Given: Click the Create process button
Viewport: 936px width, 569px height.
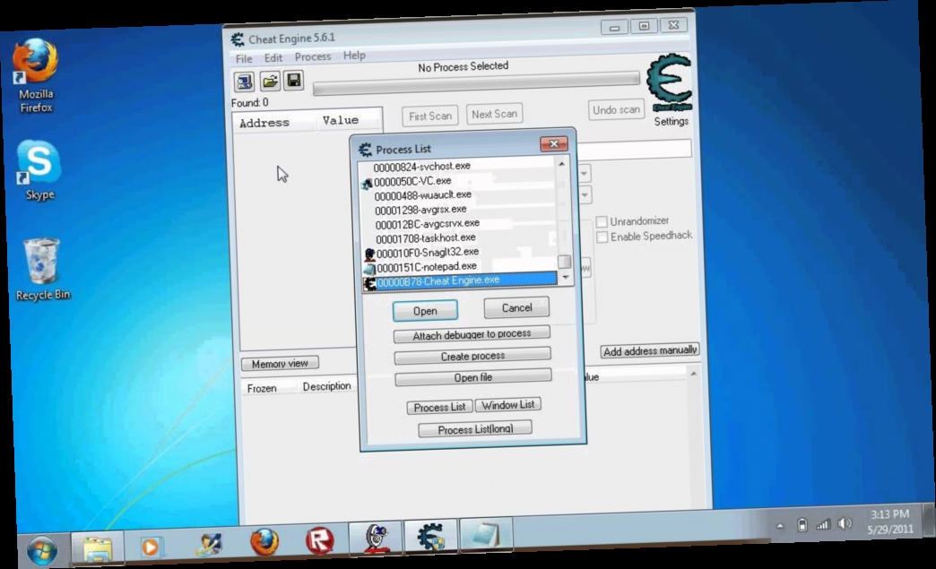Looking at the screenshot, I should coord(472,356).
